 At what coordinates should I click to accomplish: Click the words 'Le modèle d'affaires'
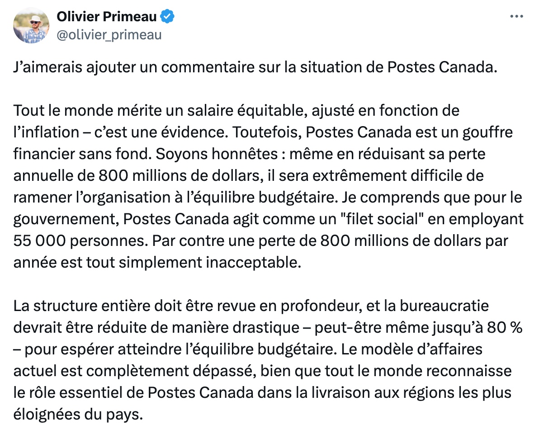coord(412,349)
